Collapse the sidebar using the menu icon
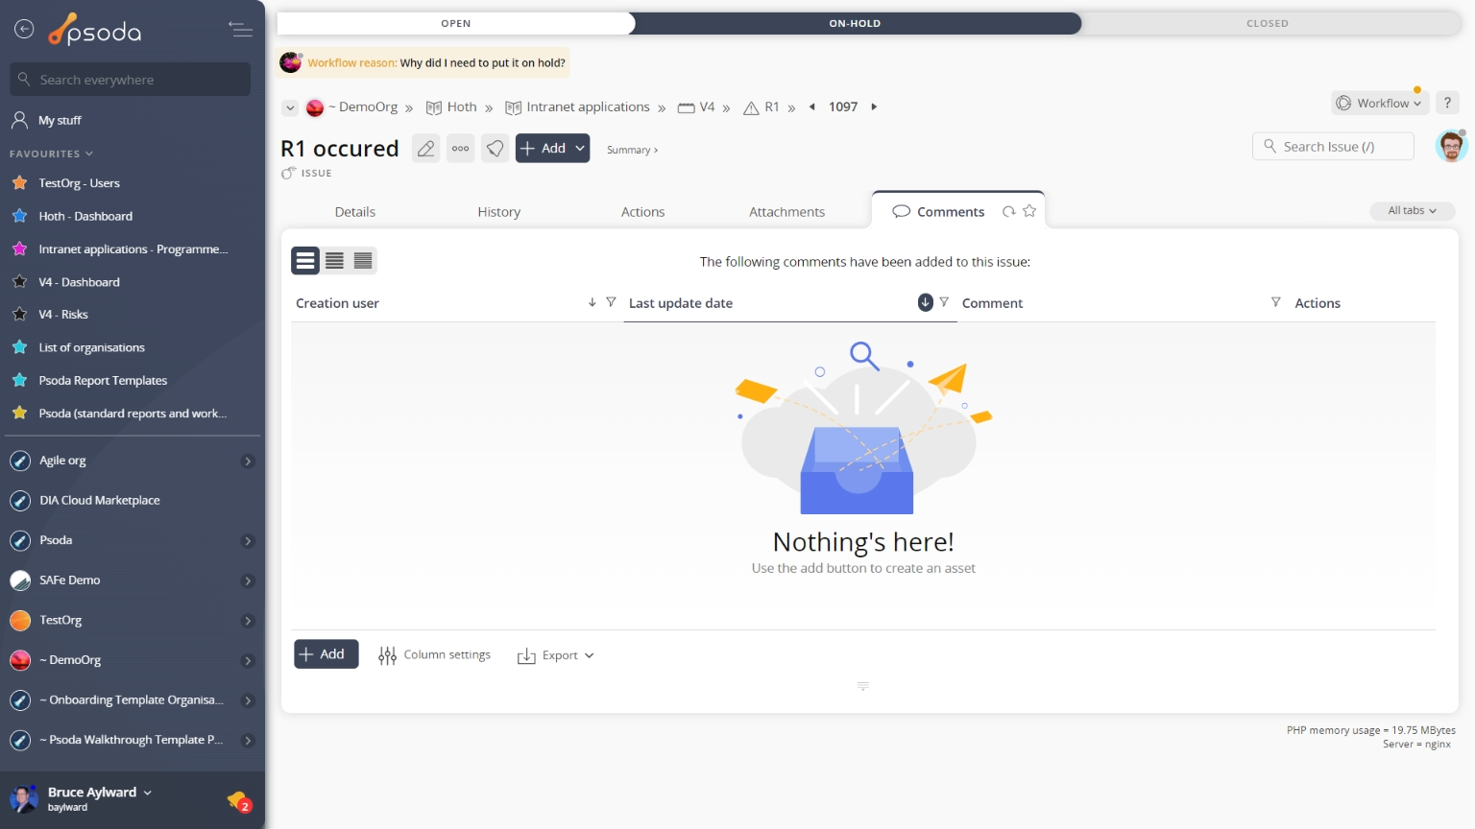Viewport: 1475px width, 829px height. (240, 30)
